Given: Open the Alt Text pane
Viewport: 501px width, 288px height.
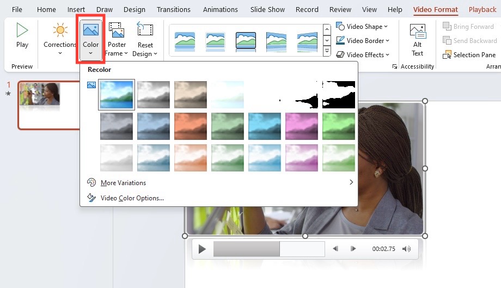Looking at the screenshot, I should click(417, 40).
